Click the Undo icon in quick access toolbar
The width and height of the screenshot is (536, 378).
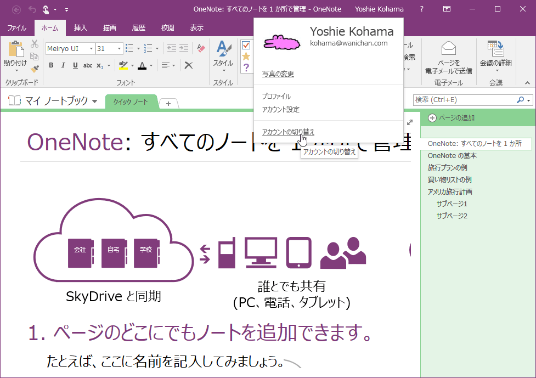[x=32, y=9]
